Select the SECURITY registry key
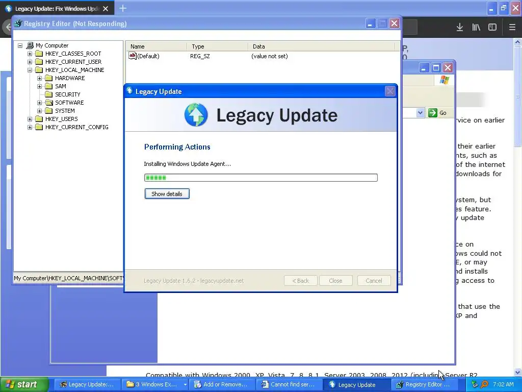The image size is (522, 392). 68,94
